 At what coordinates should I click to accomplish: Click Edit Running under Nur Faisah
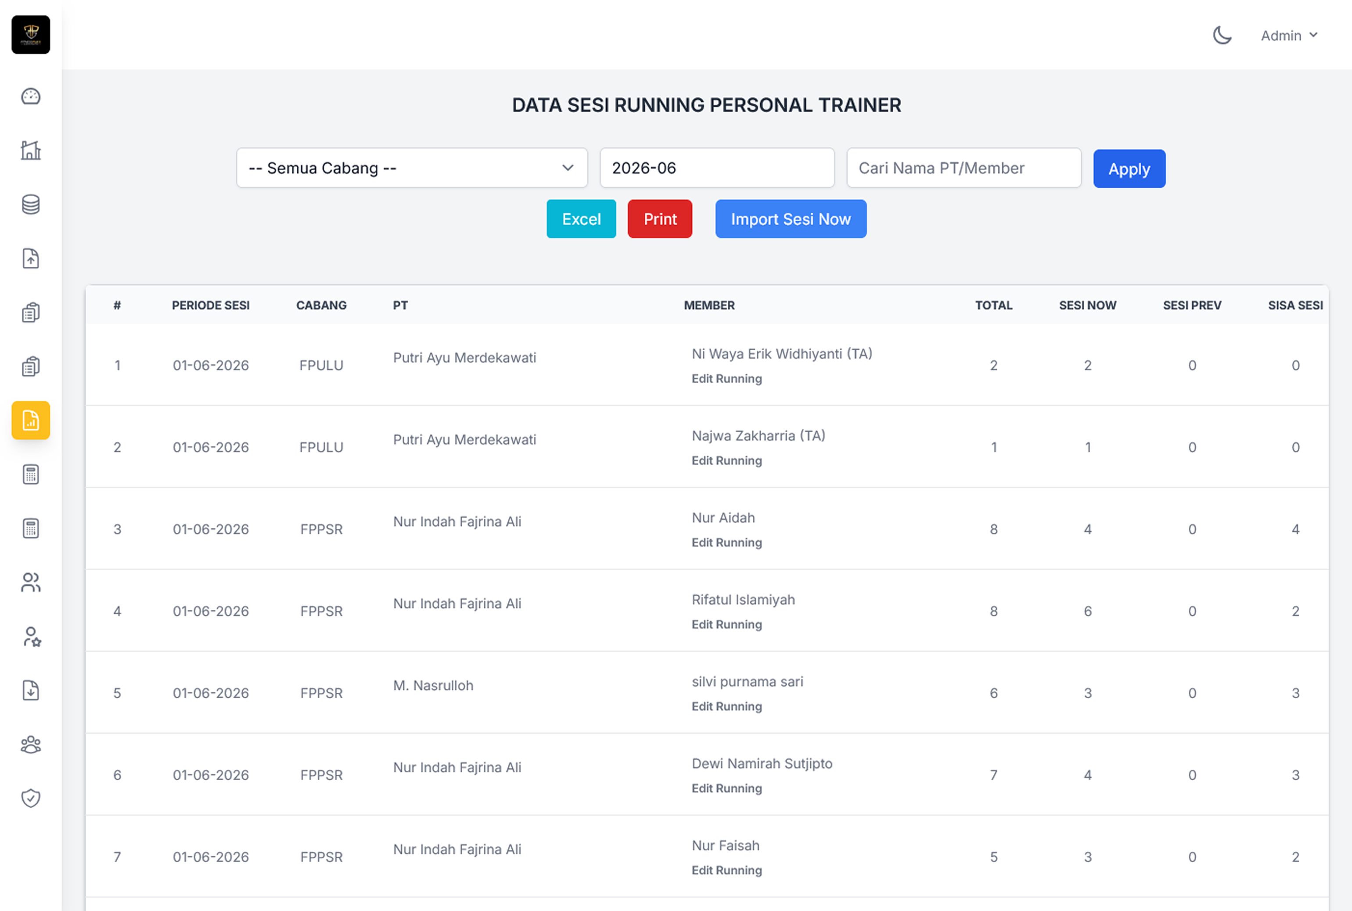tap(727, 870)
